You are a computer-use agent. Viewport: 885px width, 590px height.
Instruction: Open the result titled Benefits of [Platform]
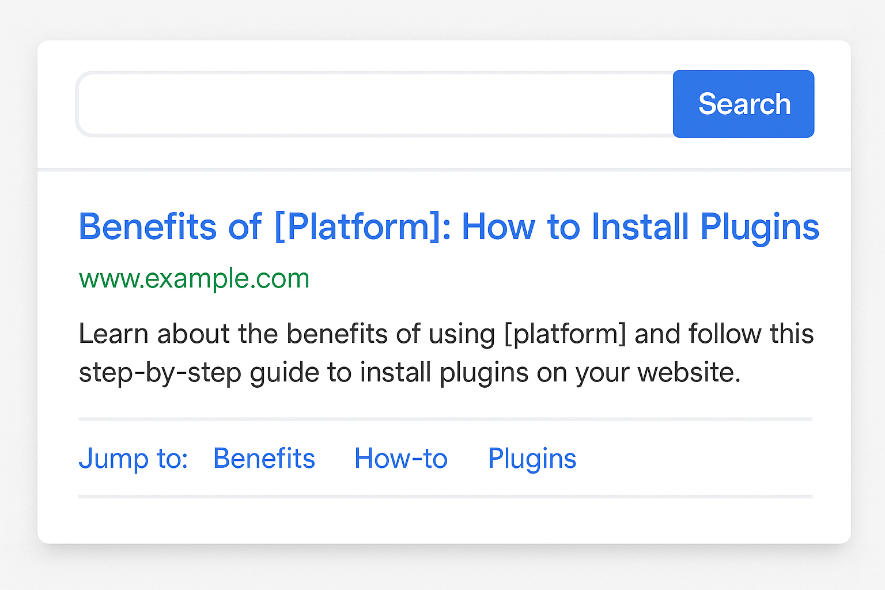tap(449, 226)
